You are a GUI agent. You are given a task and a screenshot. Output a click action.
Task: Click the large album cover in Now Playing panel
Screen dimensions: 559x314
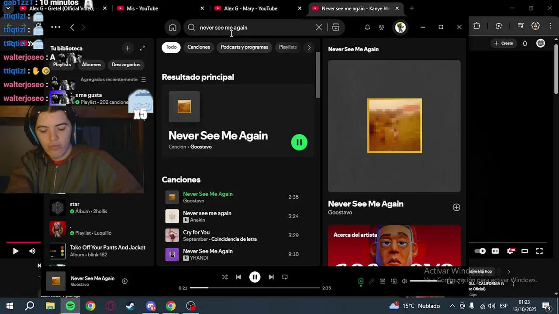(x=395, y=126)
